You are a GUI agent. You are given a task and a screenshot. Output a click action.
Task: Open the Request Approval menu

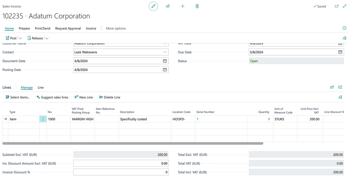[68, 29]
